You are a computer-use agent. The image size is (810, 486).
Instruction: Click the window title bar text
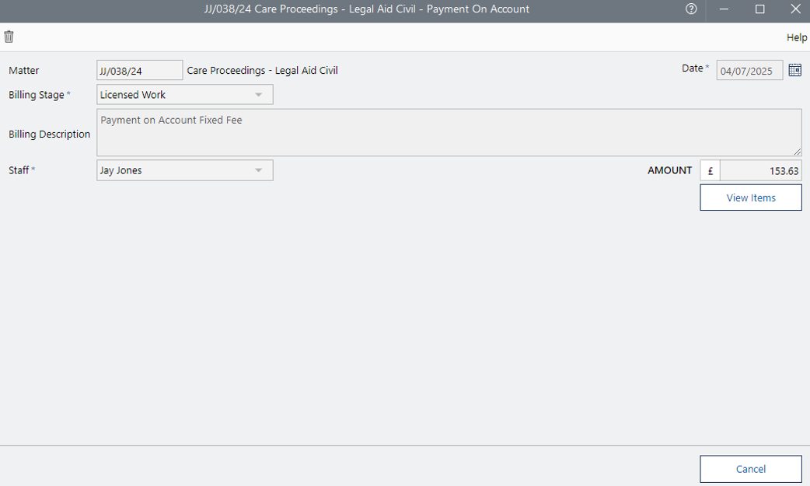tap(361, 9)
